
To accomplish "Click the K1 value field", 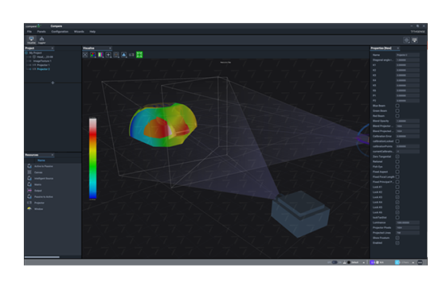I will tap(408, 65).
